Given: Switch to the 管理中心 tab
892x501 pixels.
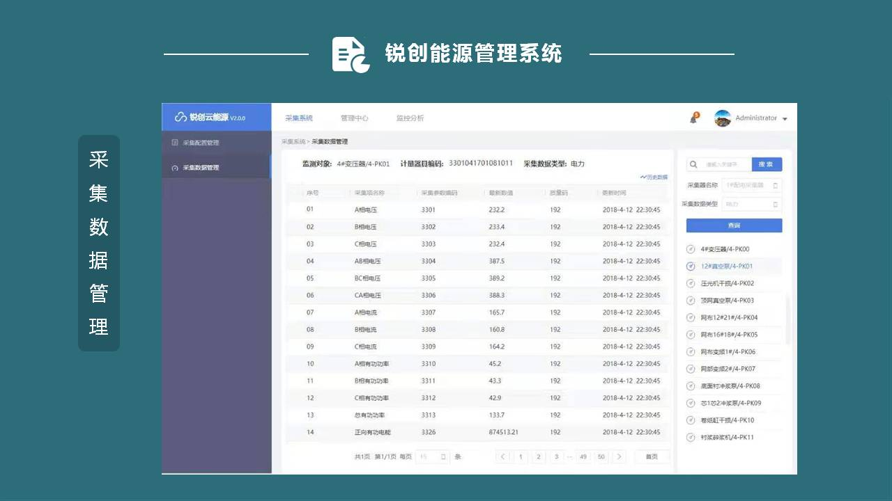Looking at the screenshot, I should tap(354, 118).
